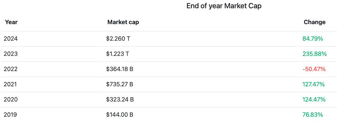This screenshot has height=122, width=337.
Task: Select the 2022 year cell
Action: tap(11, 69)
